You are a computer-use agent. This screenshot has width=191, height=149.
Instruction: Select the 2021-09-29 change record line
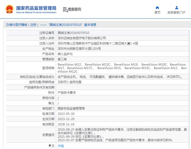(x=81, y=137)
